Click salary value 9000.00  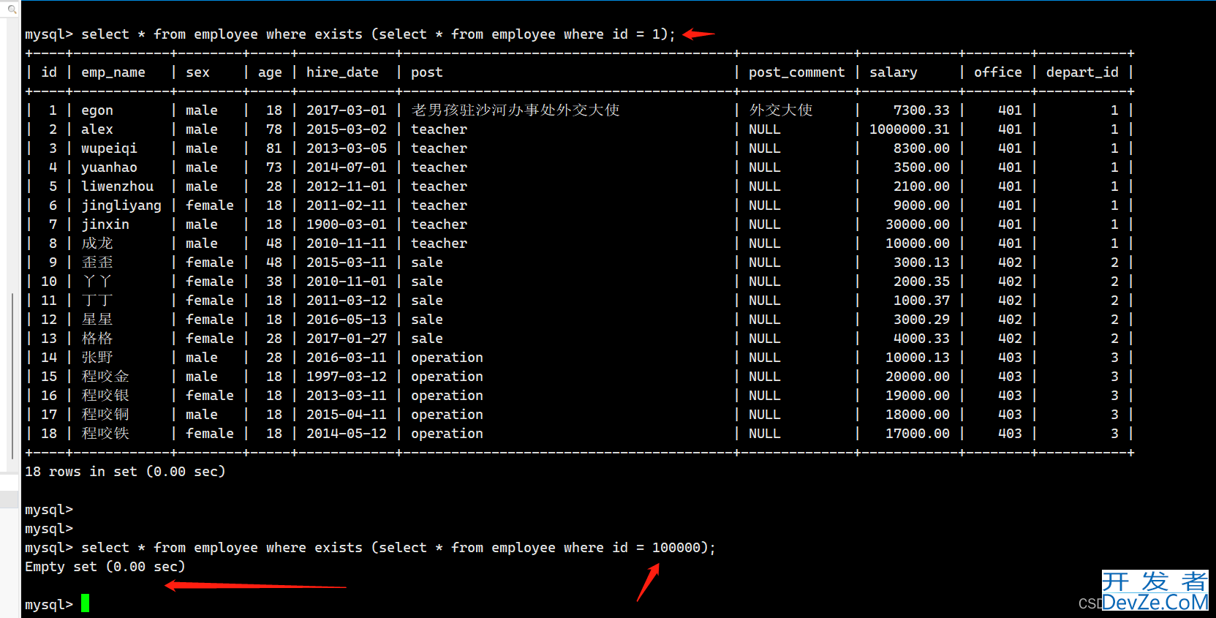[921, 206]
